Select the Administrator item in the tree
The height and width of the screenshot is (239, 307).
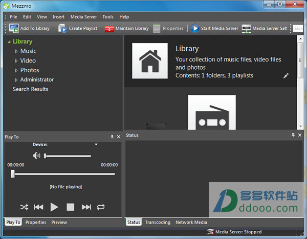pyautogui.click(x=37, y=79)
